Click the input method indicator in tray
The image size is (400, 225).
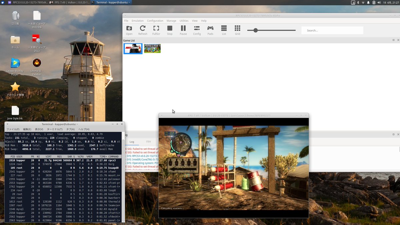click(353, 2)
